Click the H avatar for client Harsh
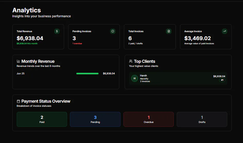This screenshot has width=243, height=143. pyautogui.click(x=134, y=78)
